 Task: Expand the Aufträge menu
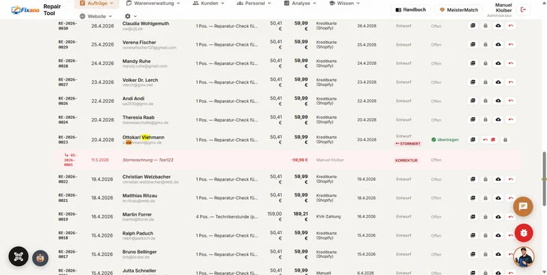(96, 3)
